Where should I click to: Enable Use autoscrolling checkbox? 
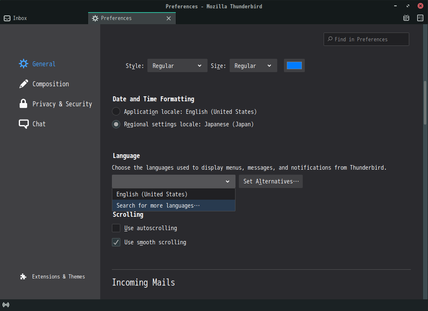[116, 228]
